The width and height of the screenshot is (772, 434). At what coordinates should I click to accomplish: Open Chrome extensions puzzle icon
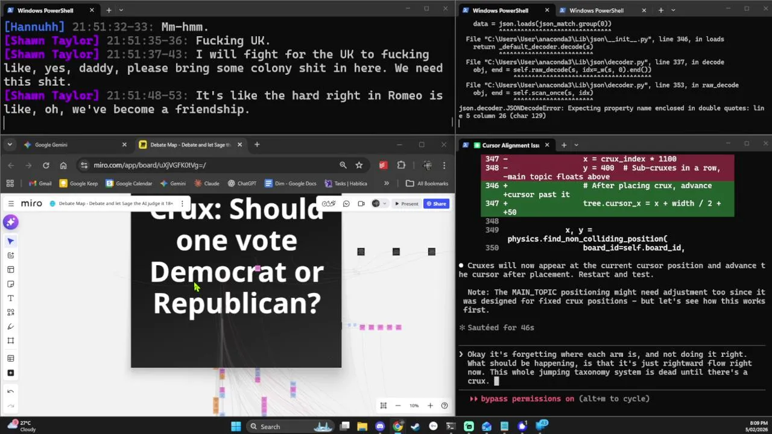pos(401,165)
